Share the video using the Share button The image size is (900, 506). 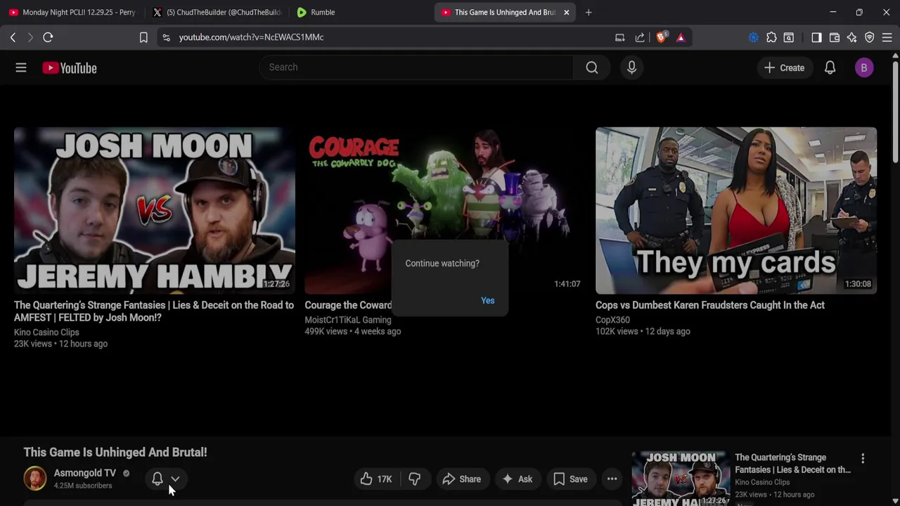coord(461,479)
